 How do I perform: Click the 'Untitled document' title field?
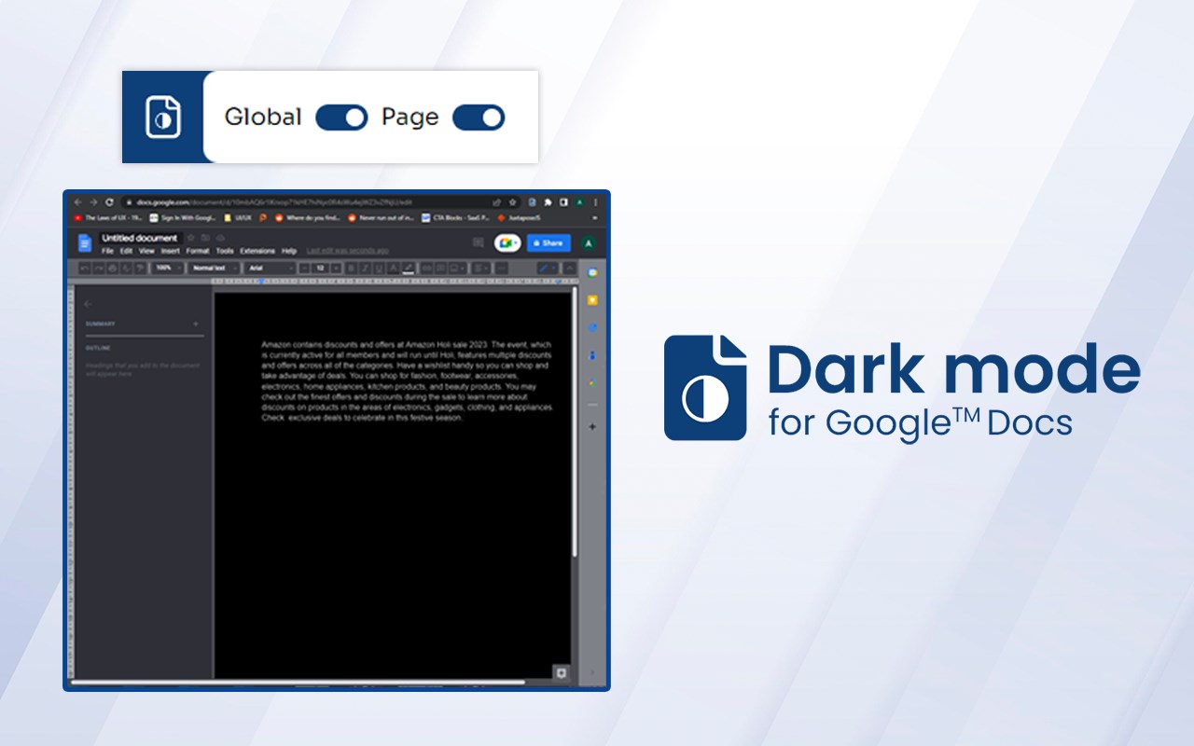[x=140, y=238]
